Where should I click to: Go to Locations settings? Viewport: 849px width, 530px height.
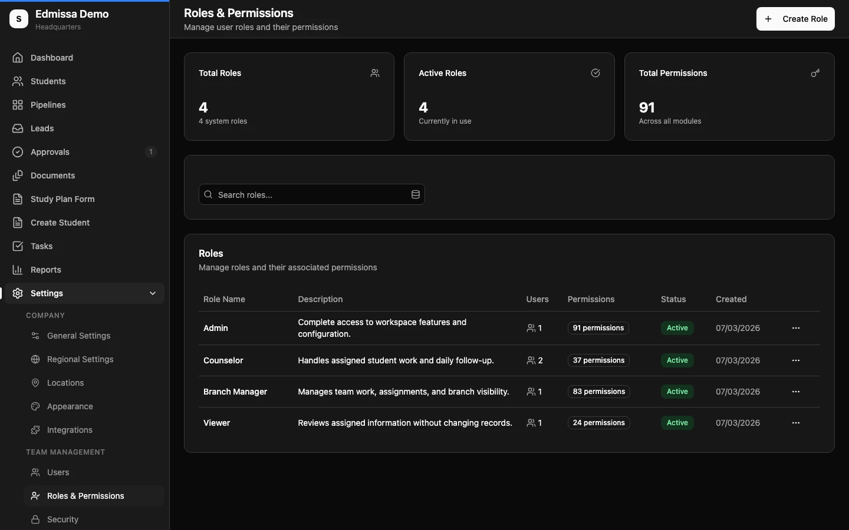click(94, 383)
